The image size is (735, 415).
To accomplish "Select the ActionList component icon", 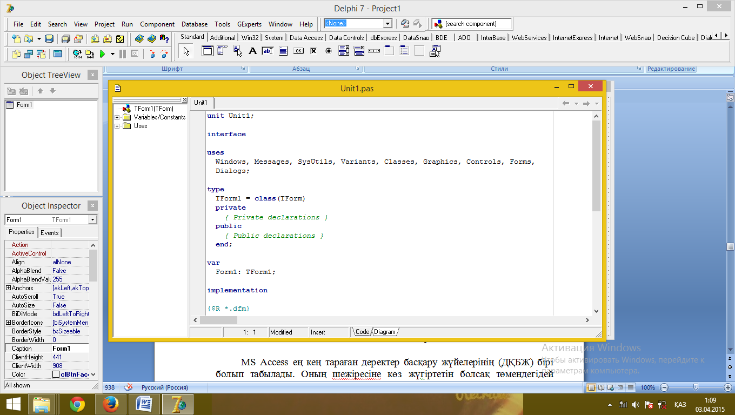I will pyautogui.click(x=434, y=51).
